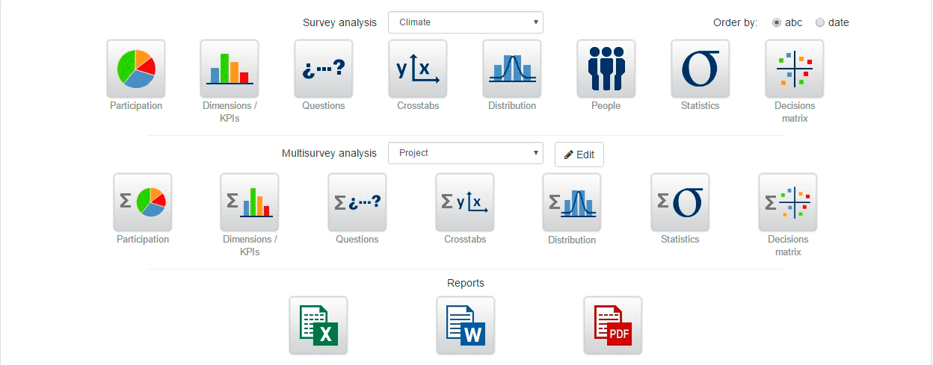The image size is (933, 365).
Task: Expand the Project multisurvey dropdown
Action: pyautogui.click(x=466, y=153)
